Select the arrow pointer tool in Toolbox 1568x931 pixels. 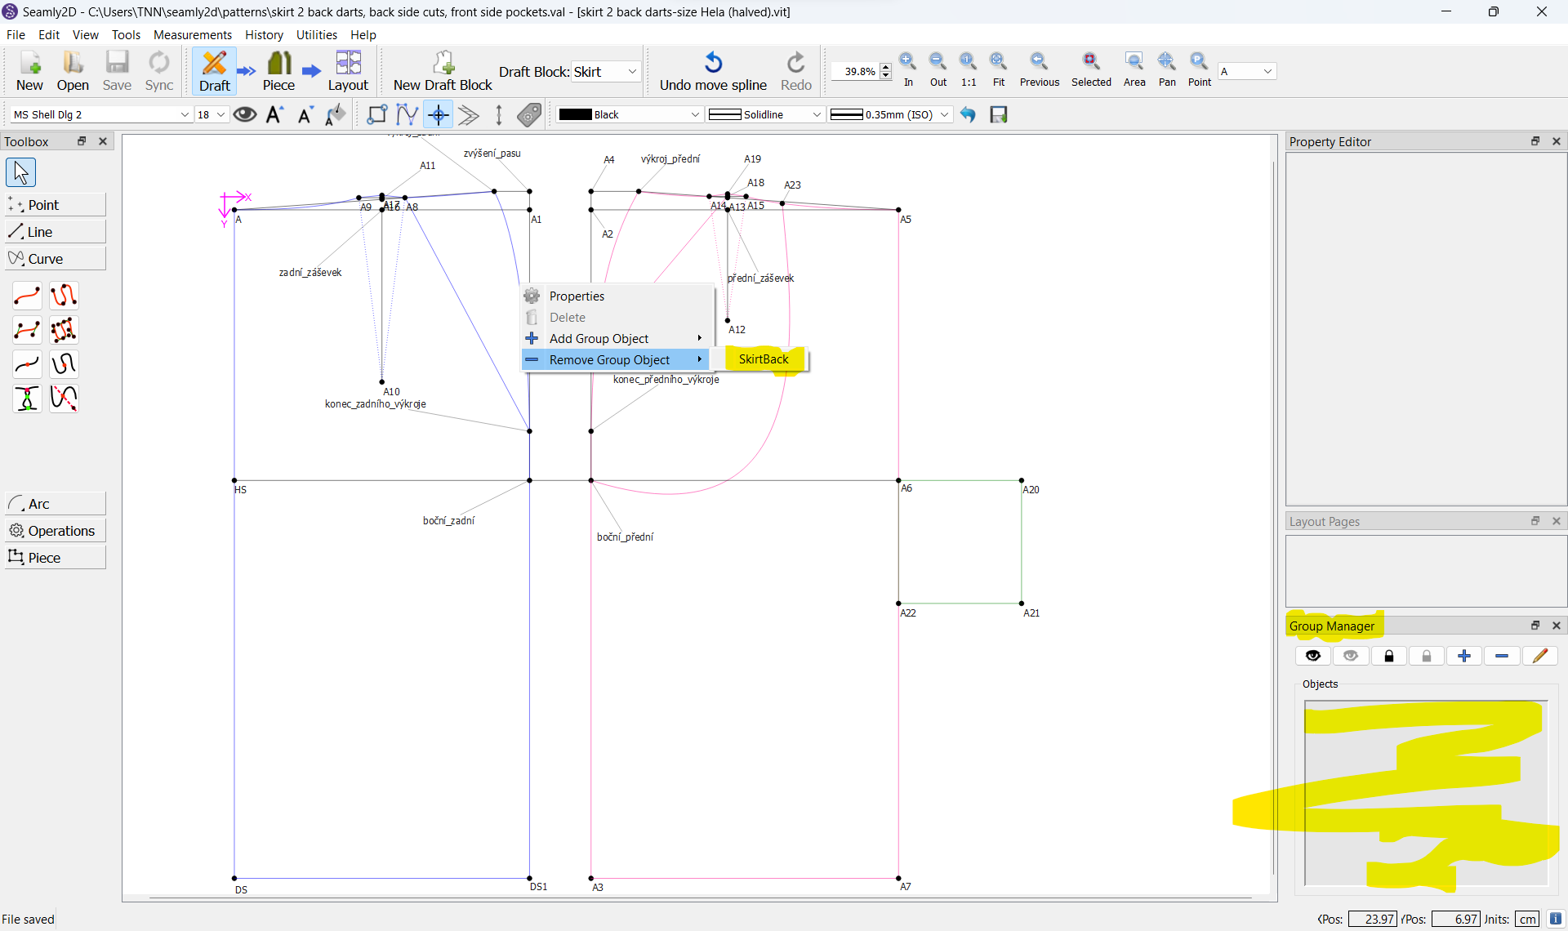20,172
